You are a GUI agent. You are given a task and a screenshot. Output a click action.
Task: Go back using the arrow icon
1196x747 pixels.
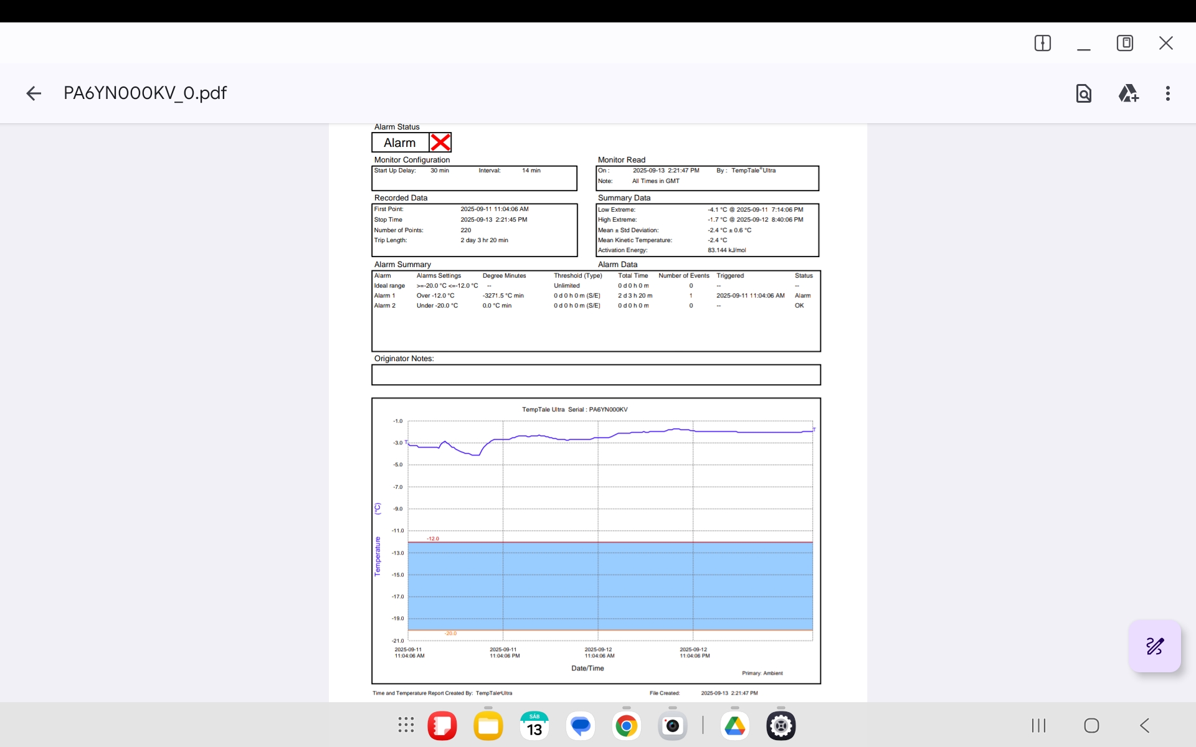point(34,93)
